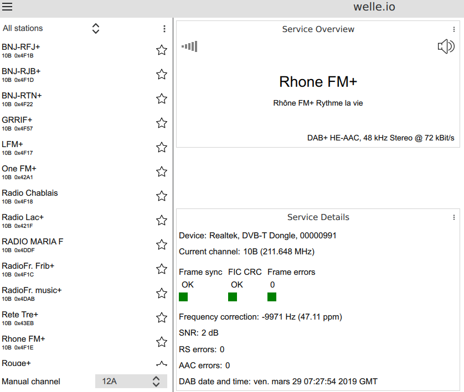This screenshot has height=392, width=464.
Task: Click the Service Details title
Action: [x=318, y=217]
